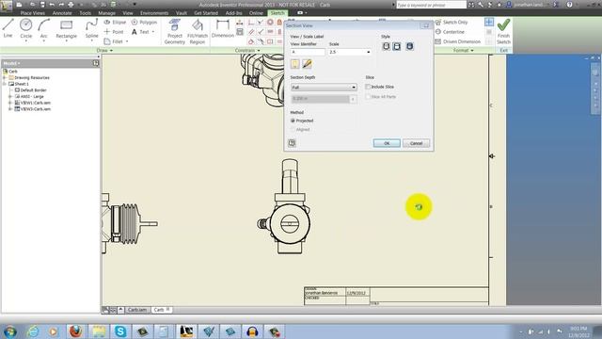This screenshot has height=339, width=602.
Task: Toggle label visibility lightbulb in Section View
Action: pyautogui.click(x=294, y=64)
